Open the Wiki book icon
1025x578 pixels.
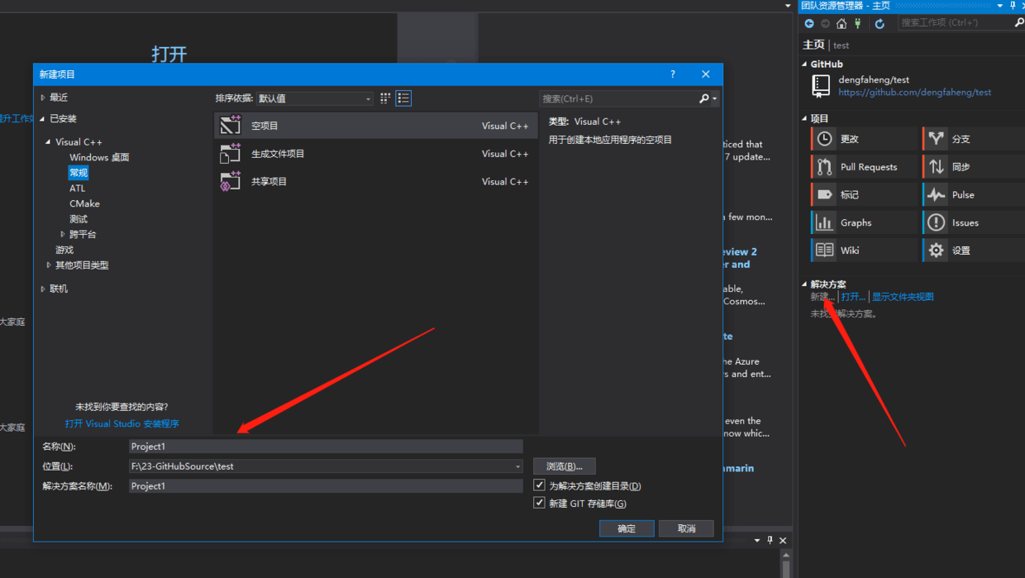pos(824,251)
